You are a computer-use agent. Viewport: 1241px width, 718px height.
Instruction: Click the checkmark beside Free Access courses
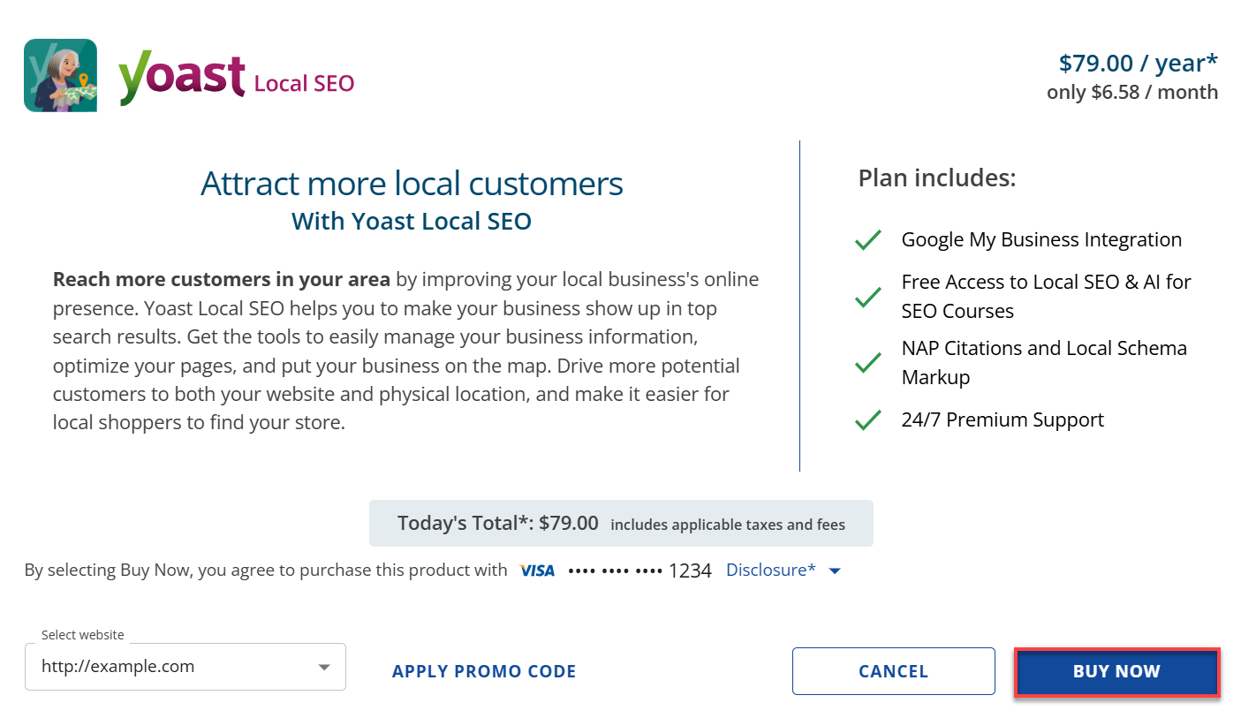pos(868,297)
